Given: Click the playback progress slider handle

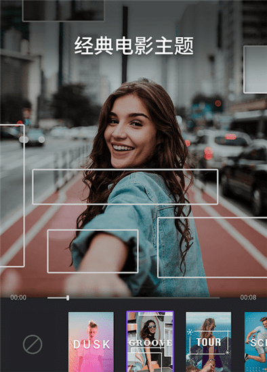Looking at the screenshot, I should [x=68, y=298].
